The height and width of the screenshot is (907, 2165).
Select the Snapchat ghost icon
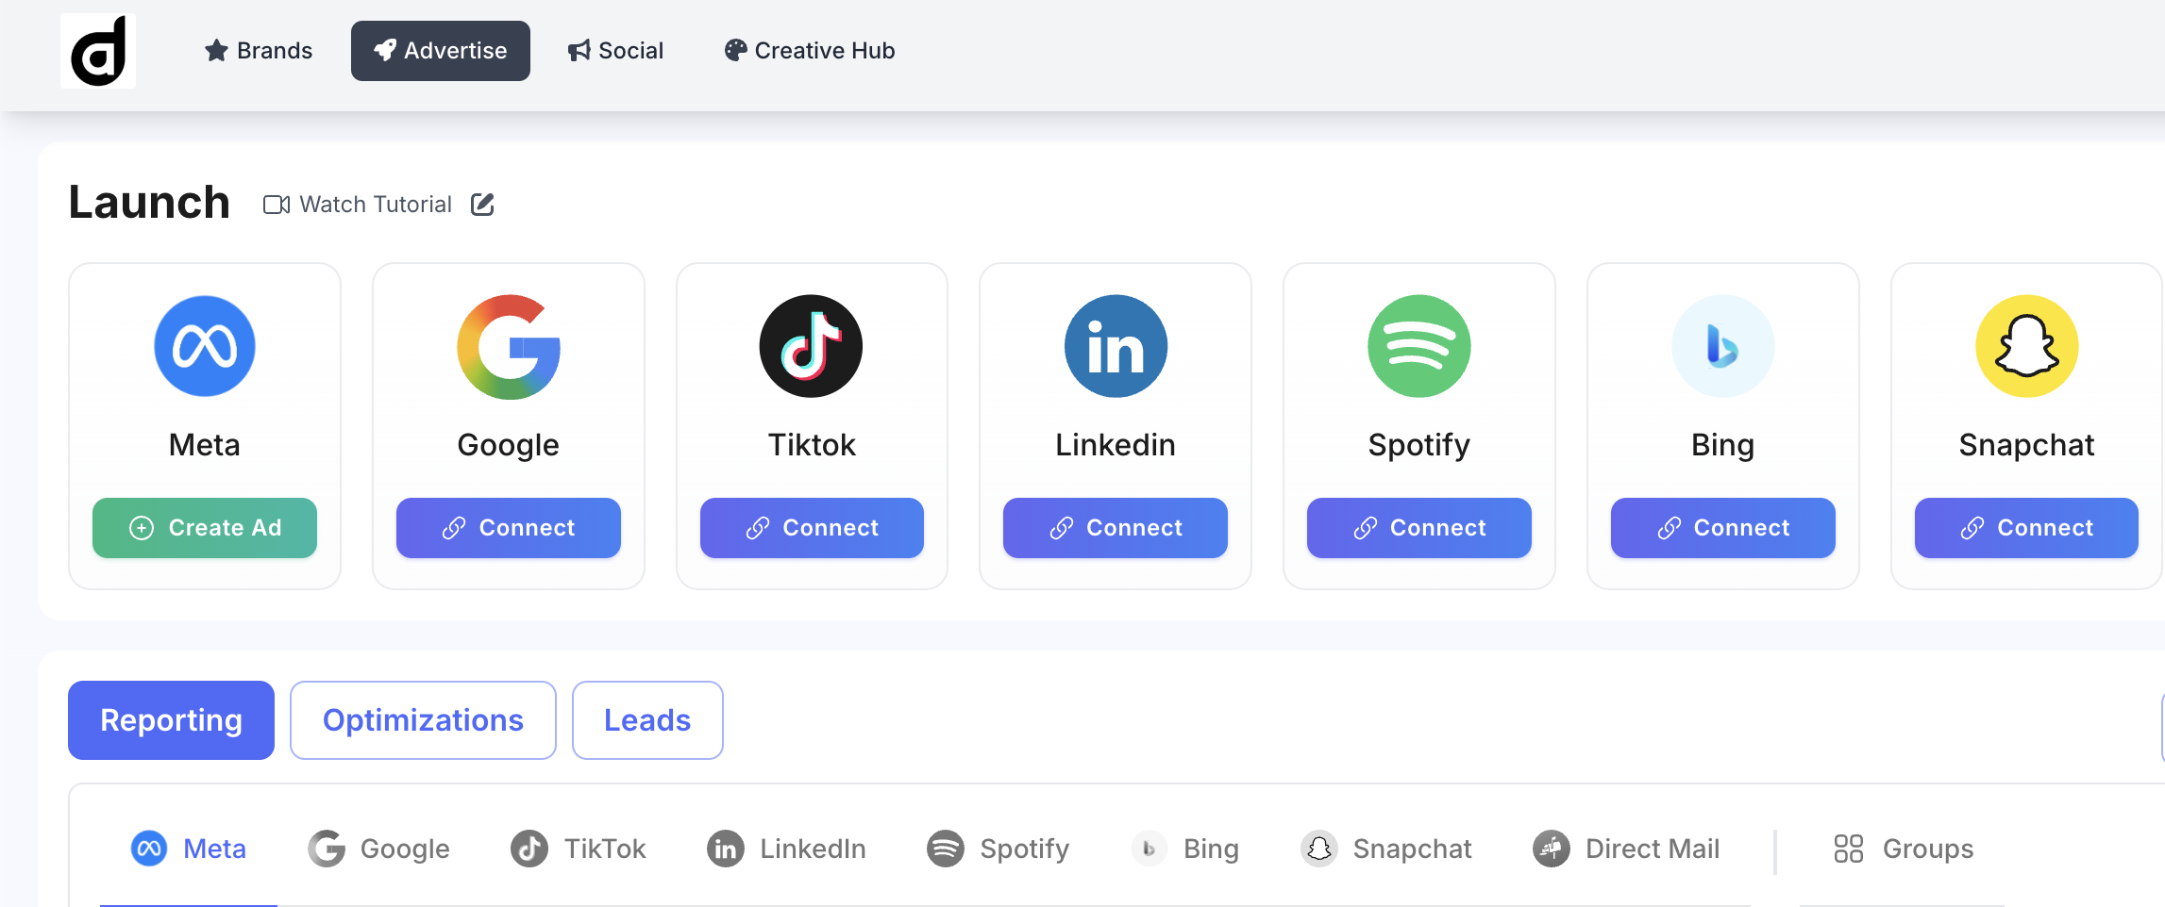click(2025, 346)
